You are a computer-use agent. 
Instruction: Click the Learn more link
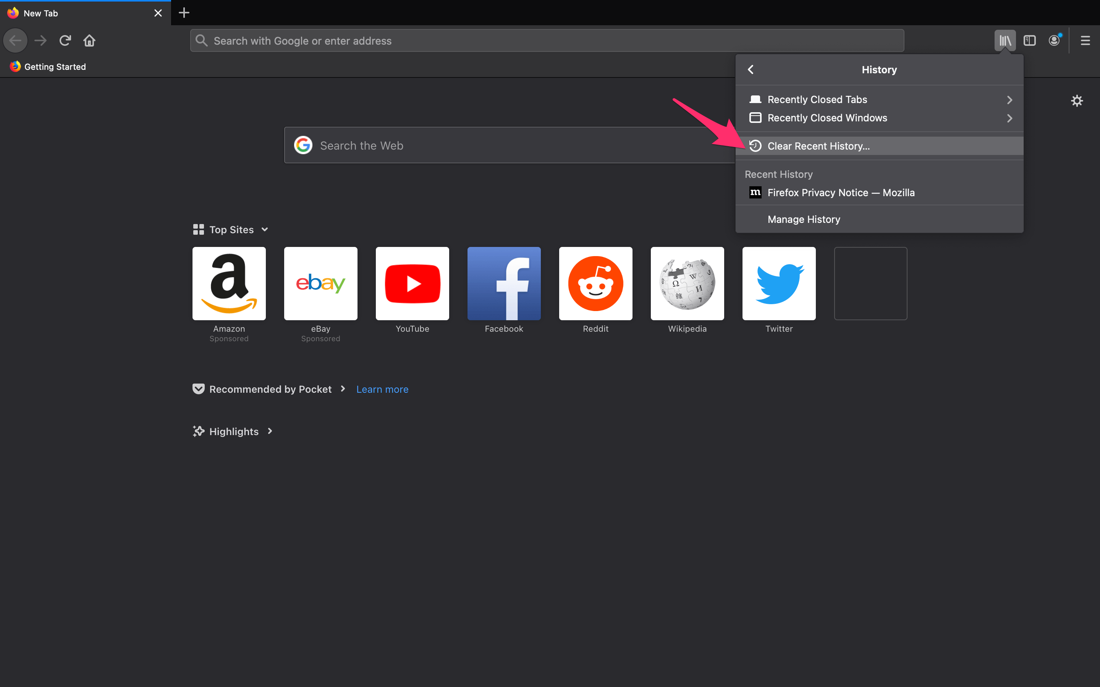382,389
